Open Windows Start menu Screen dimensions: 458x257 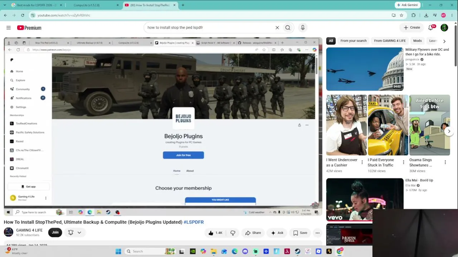click(x=118, y=251)
